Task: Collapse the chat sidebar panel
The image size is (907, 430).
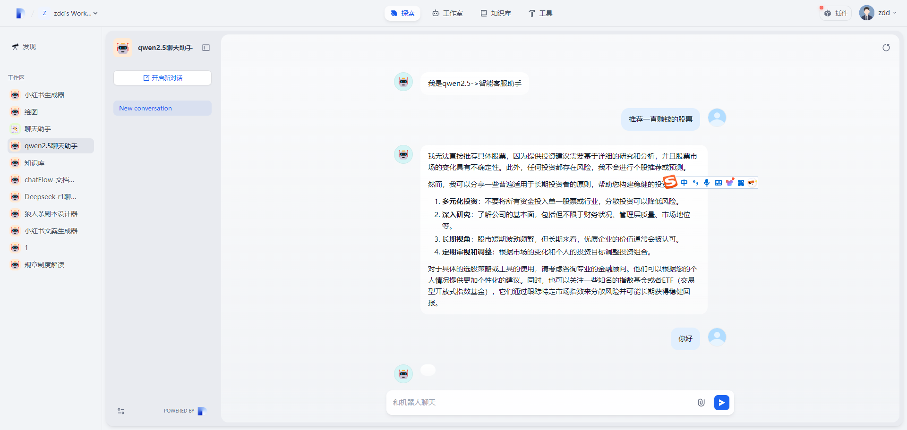Action: [x=206, y=48]
